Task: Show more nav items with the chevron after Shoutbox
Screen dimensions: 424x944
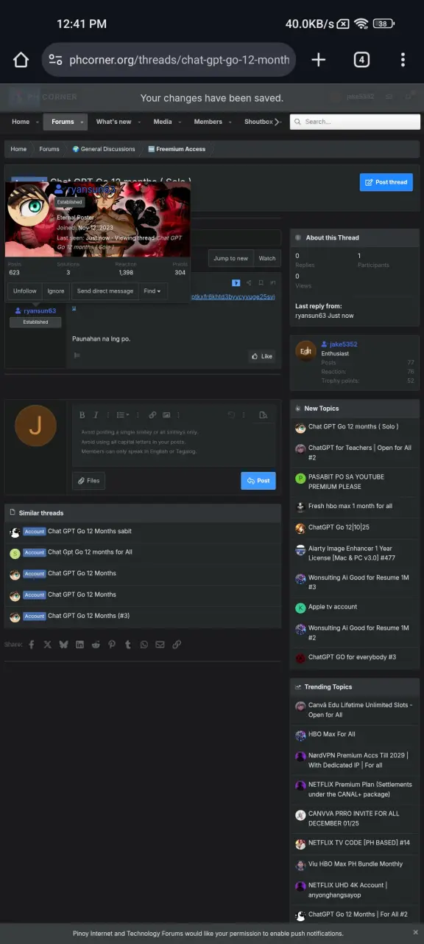Action: [x=278, y=122]
